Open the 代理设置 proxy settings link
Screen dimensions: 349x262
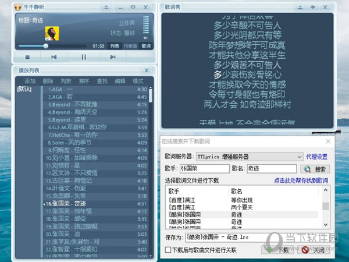pos(316,157)
